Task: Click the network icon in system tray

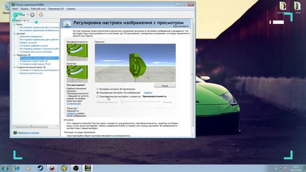Action: click(281, 168)
